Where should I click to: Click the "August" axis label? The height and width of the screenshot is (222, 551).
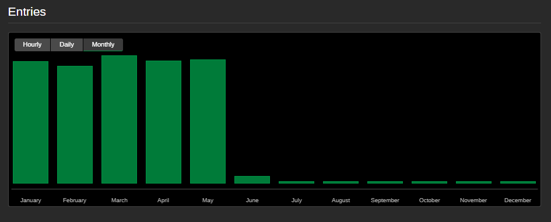pyautogui.click(x=341, y=200)
